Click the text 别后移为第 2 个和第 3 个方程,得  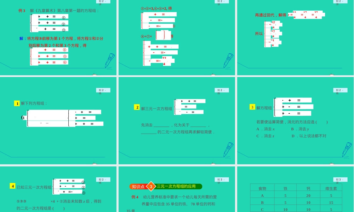[57, 46]
